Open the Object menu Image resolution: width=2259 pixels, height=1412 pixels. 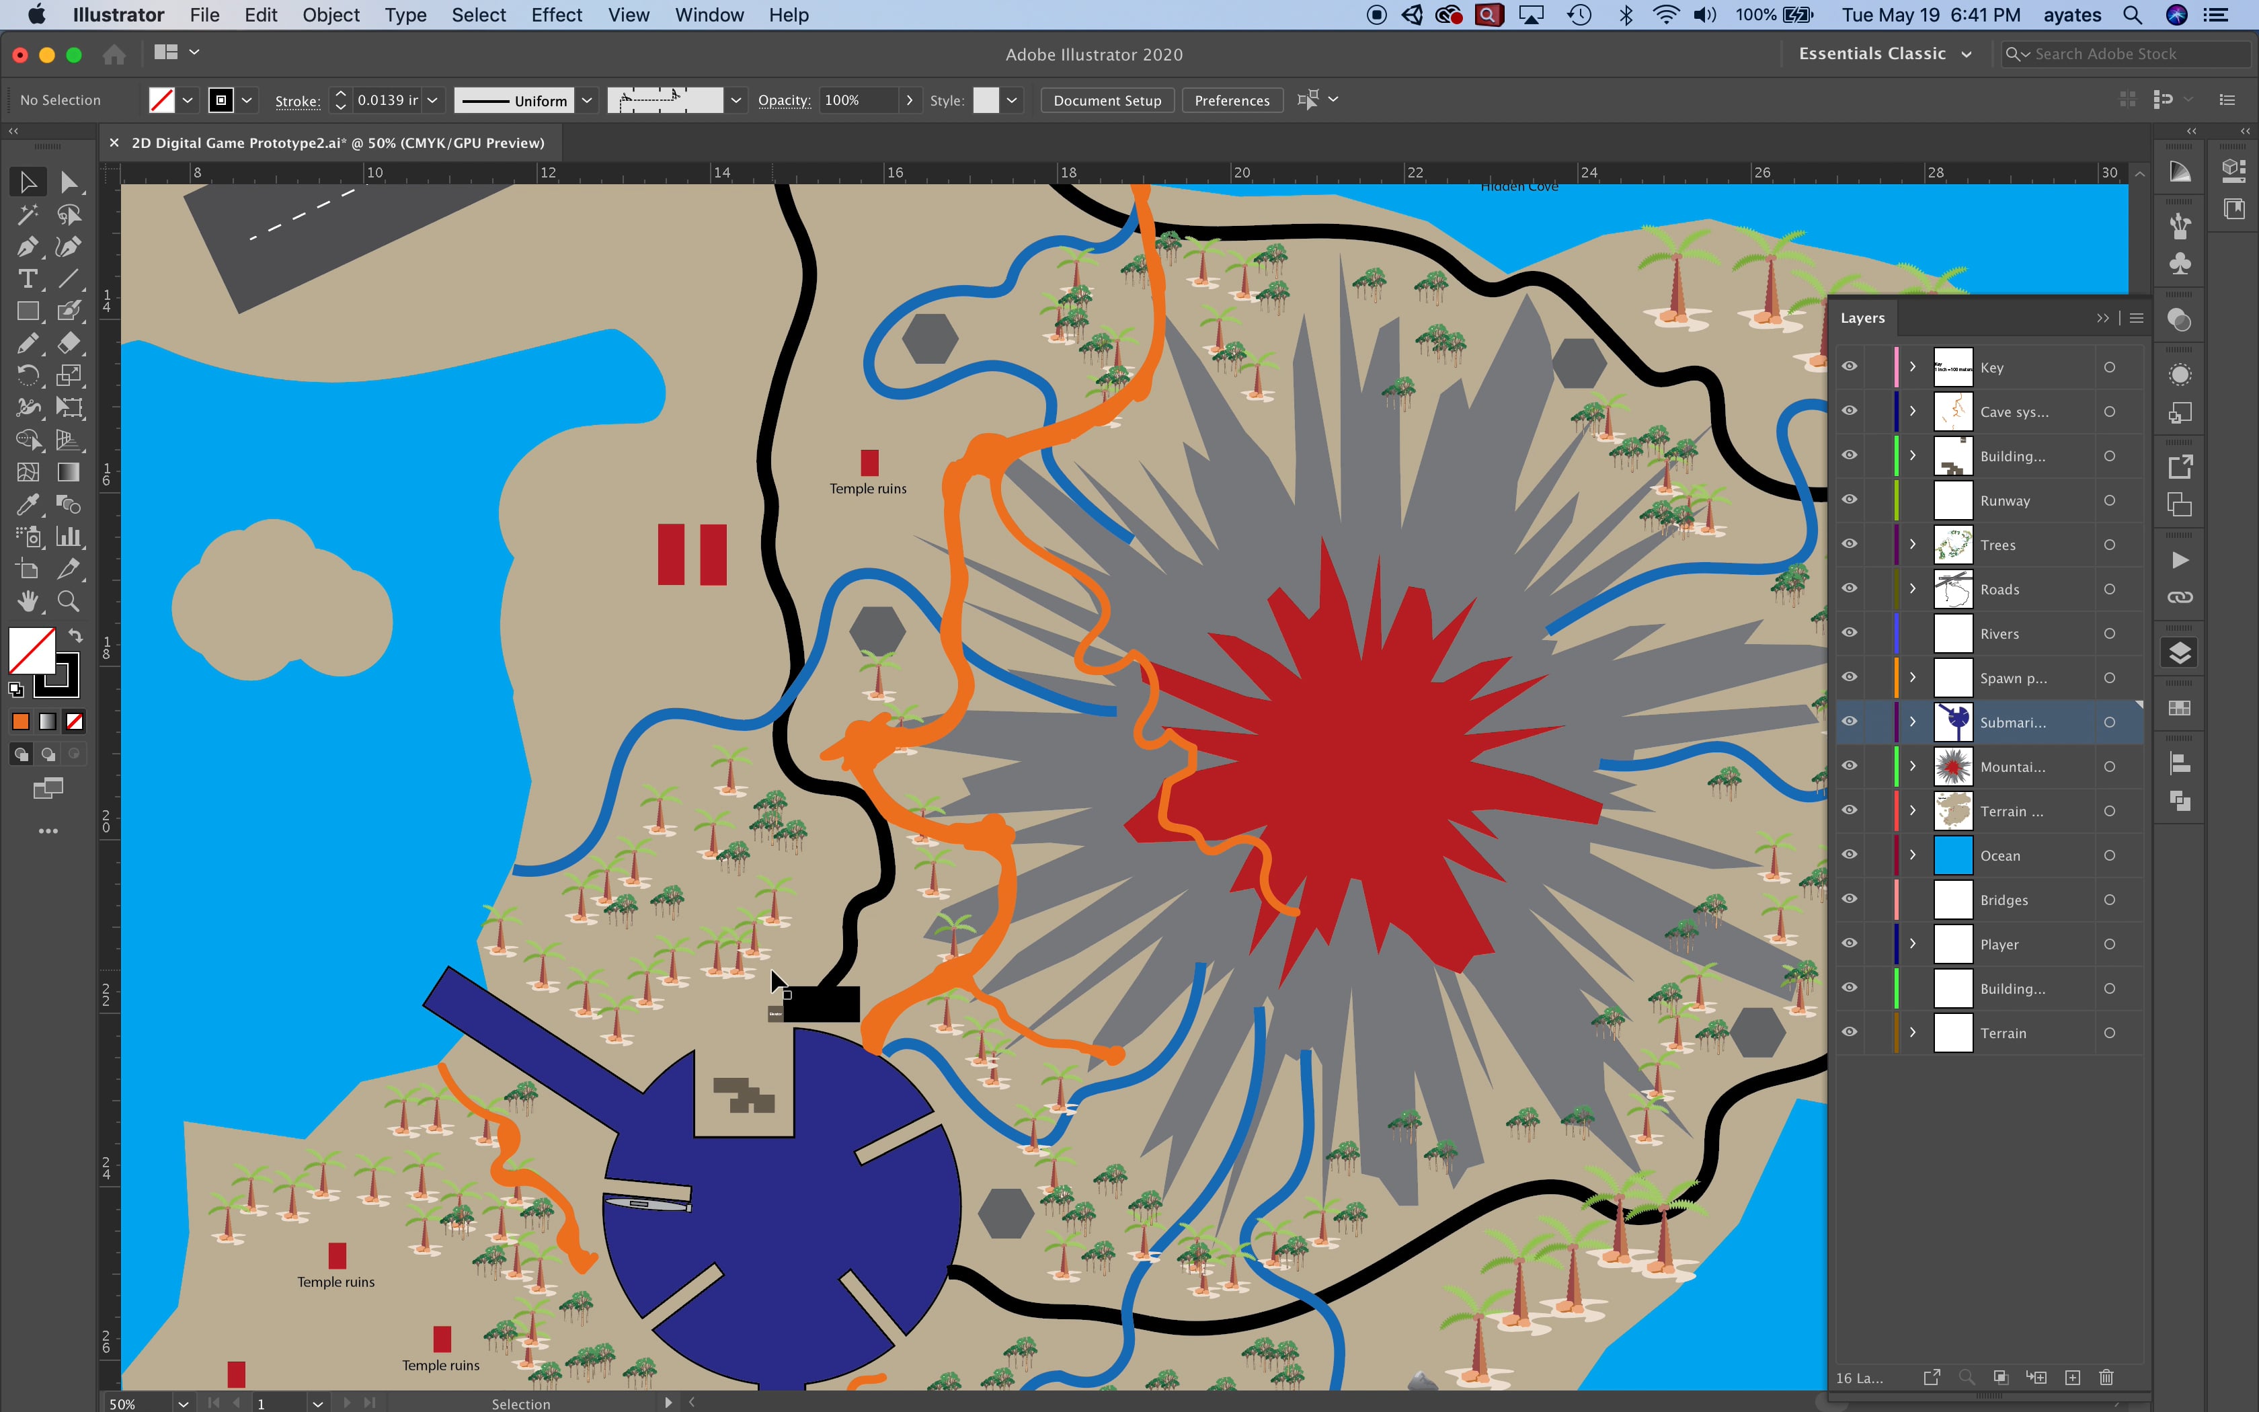[331, 15]
